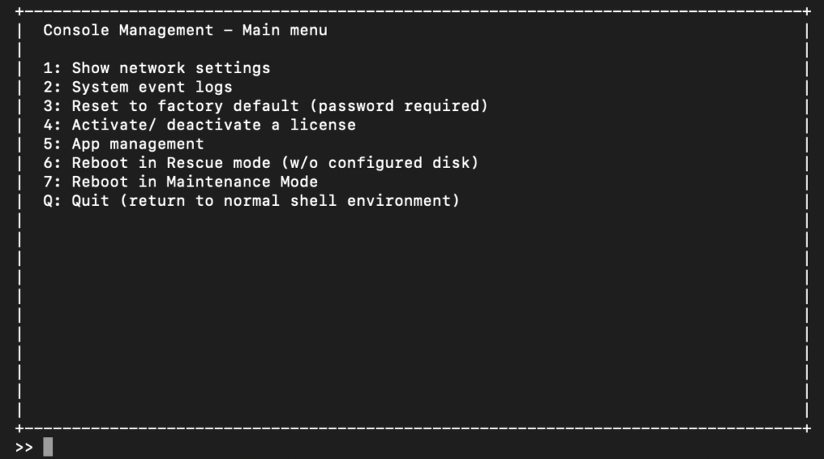This screenshot has height=459, width=824.
Task: Open the App management menu entry
Action: tap(123, 144)
